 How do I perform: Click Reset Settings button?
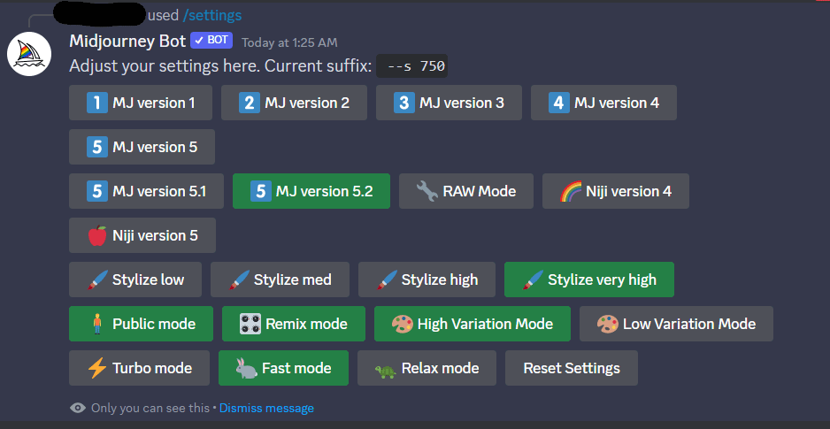pos(571,368)
